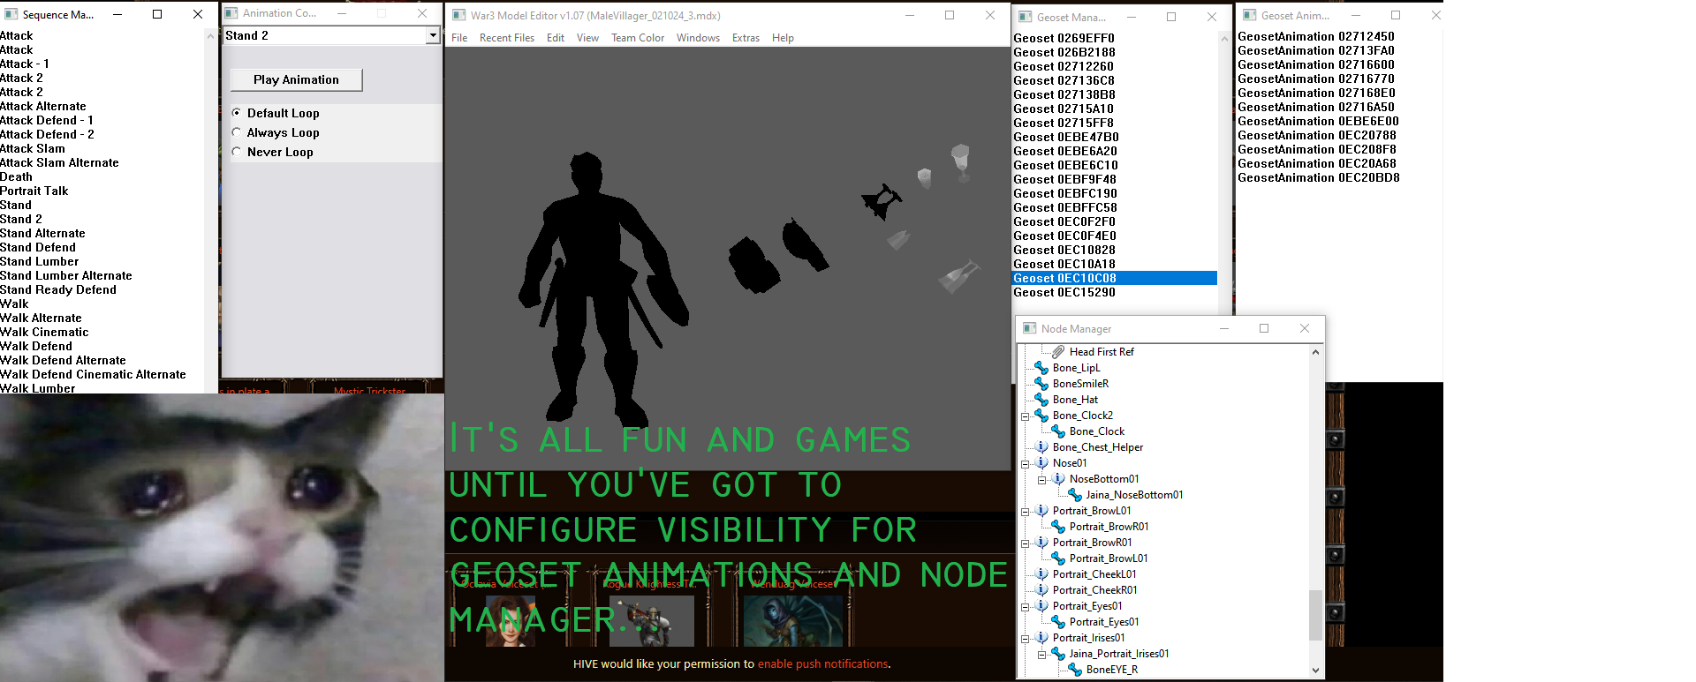Image resolution: width=1696 pixels, height=682 pixels.
Task: Collapse the Portrait_Irises01 tree node
Action: point(1026,638)
